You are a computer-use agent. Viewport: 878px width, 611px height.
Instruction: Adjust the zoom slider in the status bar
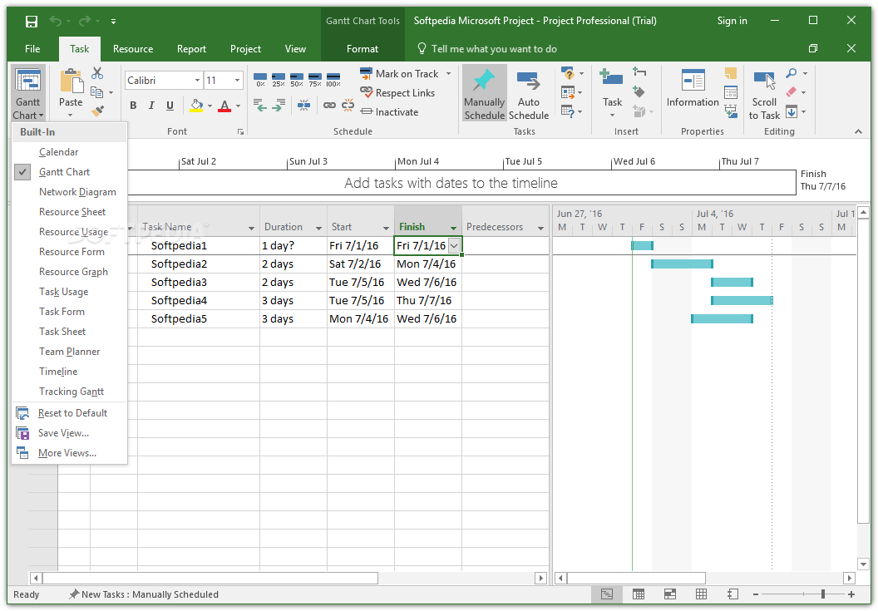[x=822, y=594]
